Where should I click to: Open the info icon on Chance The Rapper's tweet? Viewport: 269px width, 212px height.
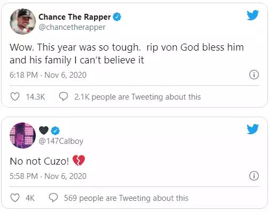click(x=254, y=75)
